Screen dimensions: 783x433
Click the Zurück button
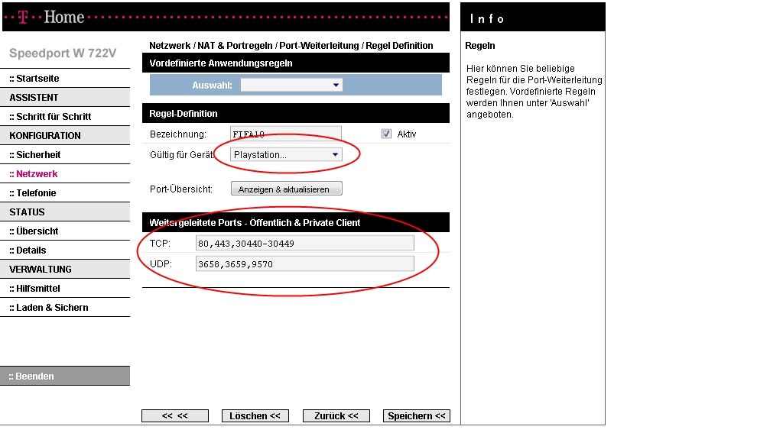click(x=336, y=416)
